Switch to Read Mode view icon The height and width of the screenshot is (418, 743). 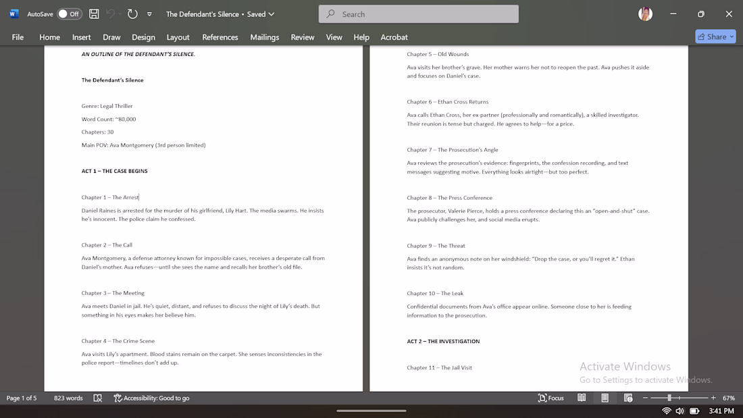[x=582, y=398]
